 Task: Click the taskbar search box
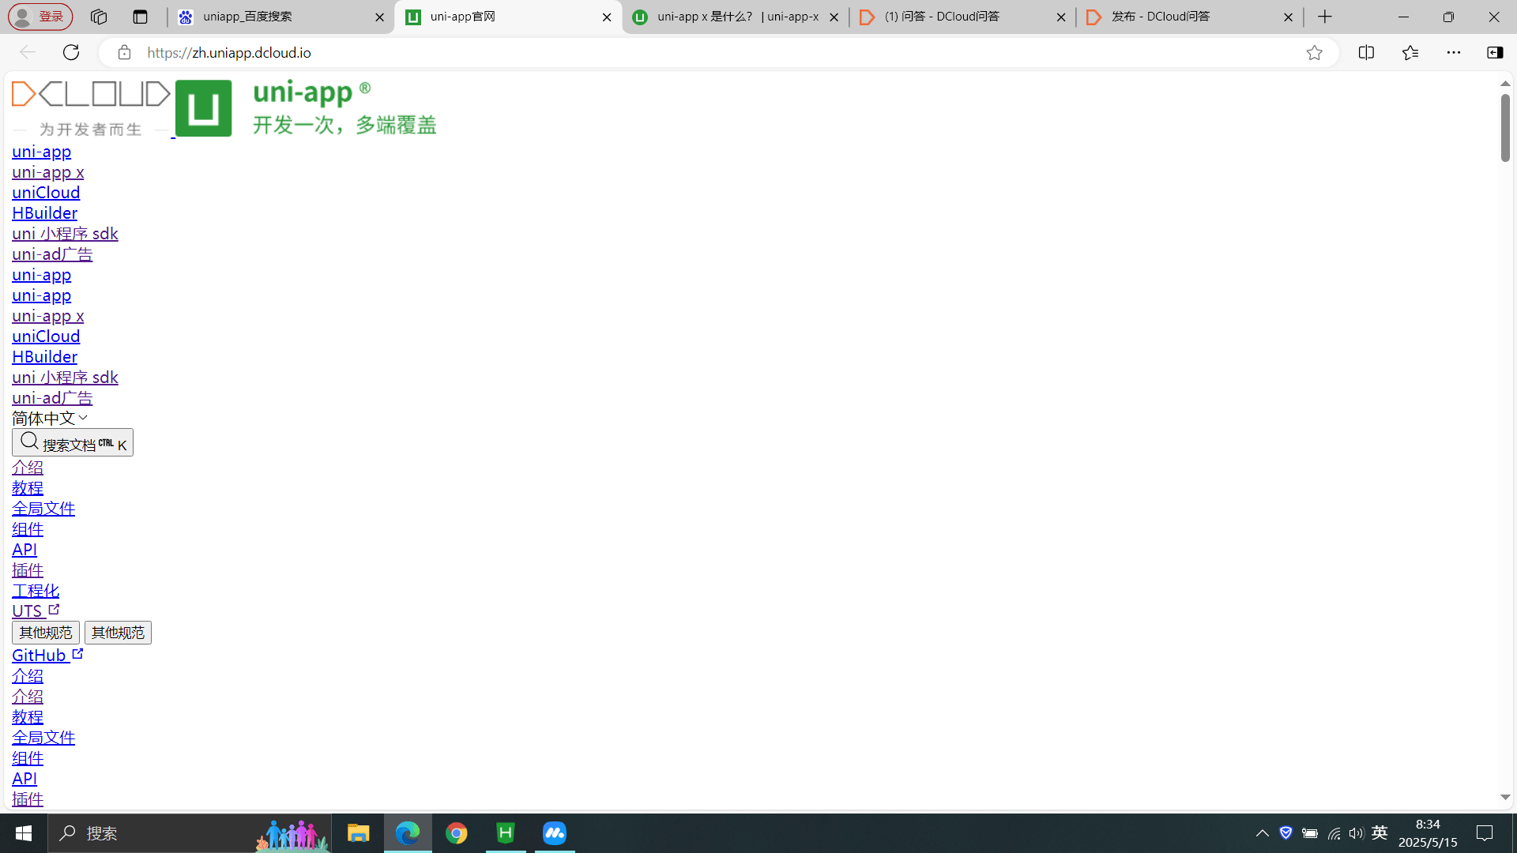(190, 833)
